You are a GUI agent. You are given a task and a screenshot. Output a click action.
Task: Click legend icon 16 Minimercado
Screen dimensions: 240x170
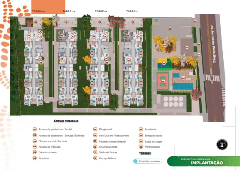141,147
